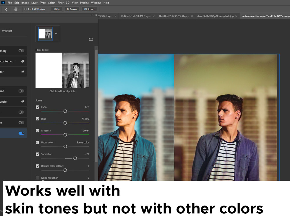Screen dimensions: 290x216
Task: Switch to Untitled-2 document tab
Action: coord(174,16)
